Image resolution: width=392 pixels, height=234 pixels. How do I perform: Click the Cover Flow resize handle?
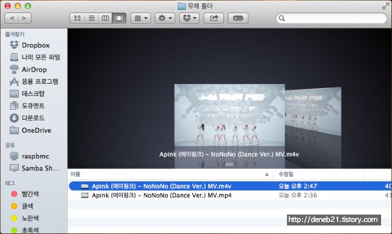229,164
